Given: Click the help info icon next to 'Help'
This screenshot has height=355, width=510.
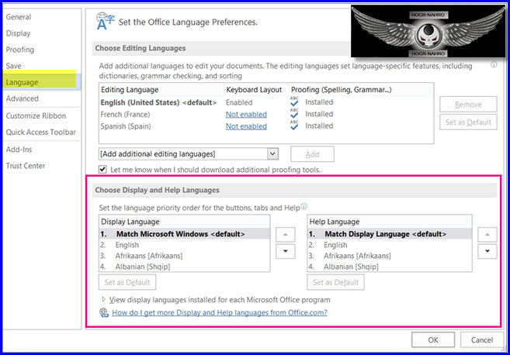Looking at the screenshot, I should pos(304,207).
